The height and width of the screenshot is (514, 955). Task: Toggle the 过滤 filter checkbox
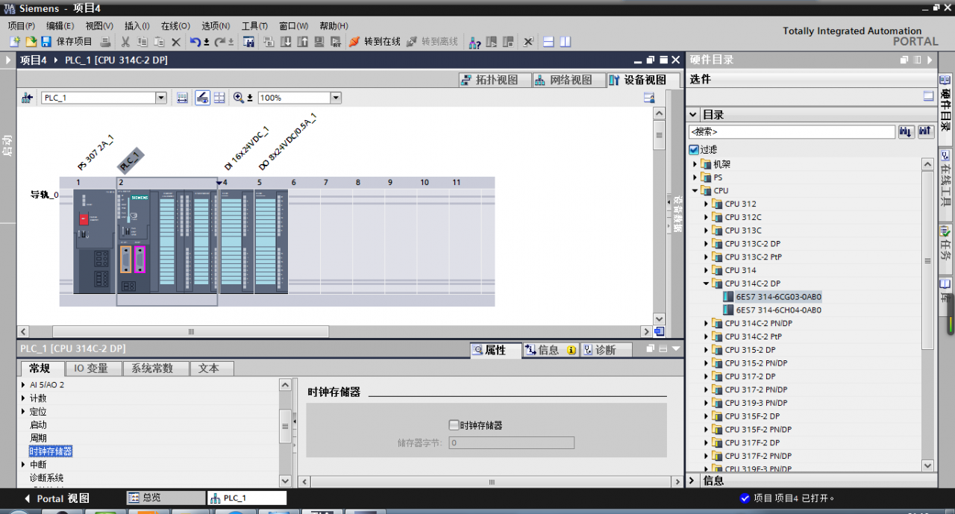coord(694,150)
